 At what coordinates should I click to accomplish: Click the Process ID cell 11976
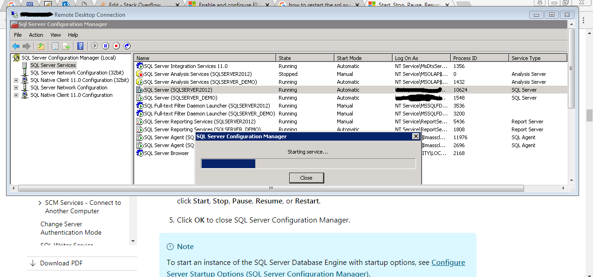[460, 137]
